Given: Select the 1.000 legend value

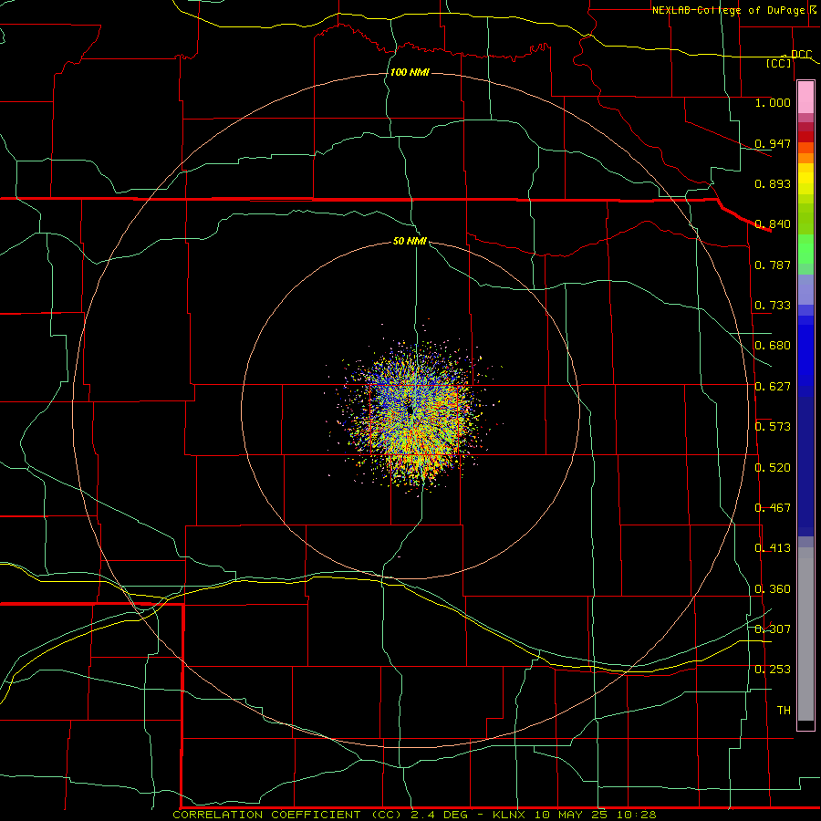Looking at the screenshot, I should pyautogui.click(x=773, y=102).
